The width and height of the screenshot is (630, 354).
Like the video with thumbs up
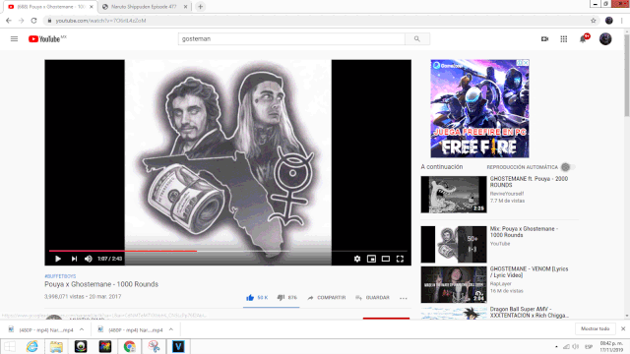[250, 297]
